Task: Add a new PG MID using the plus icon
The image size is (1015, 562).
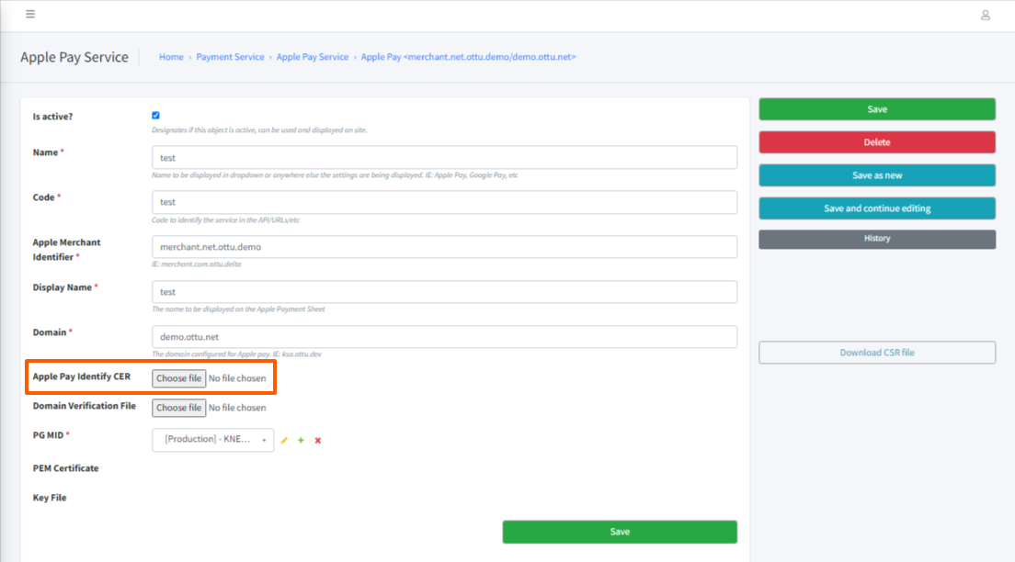Action: (x=301, y=440)
